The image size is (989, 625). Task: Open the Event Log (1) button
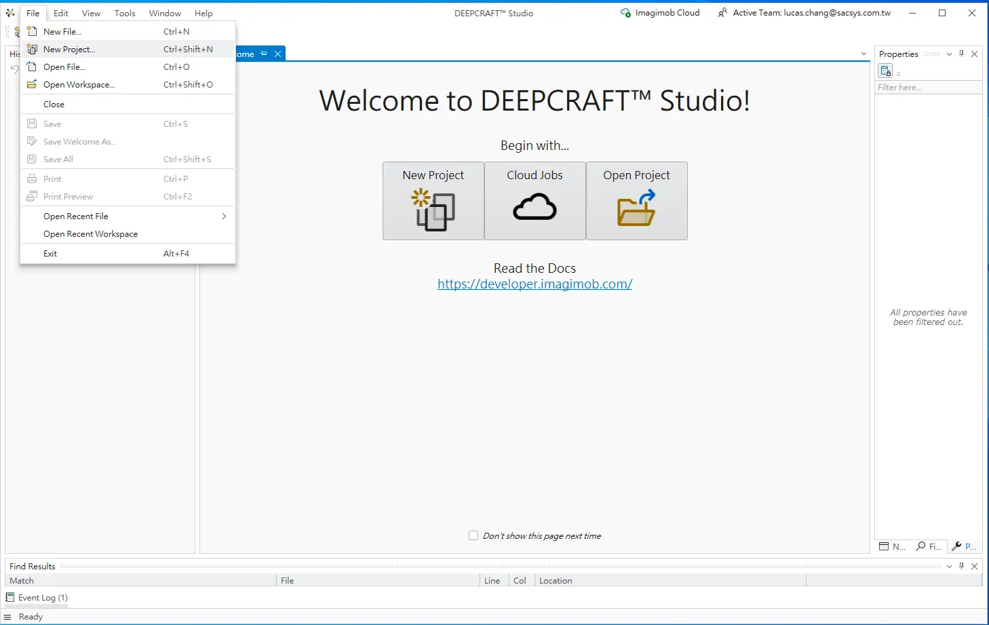[x=37, y=598]
